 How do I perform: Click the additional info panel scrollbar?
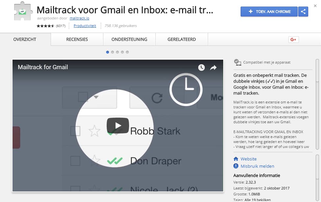tap(317, 178)
